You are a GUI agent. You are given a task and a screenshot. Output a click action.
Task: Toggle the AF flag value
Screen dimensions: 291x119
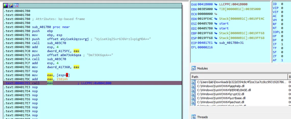282,60
